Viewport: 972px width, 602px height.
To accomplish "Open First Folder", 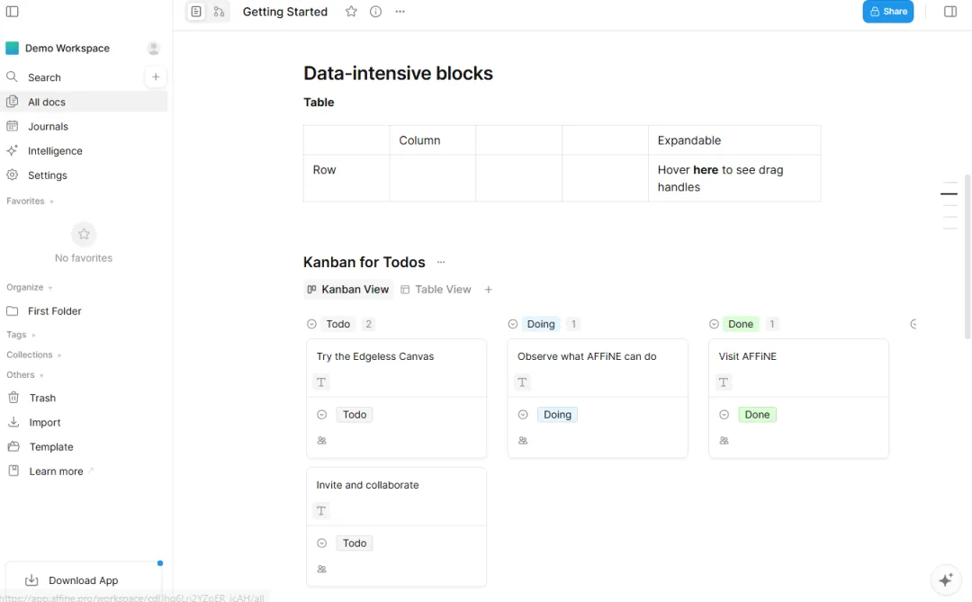I will pos(84,311).
